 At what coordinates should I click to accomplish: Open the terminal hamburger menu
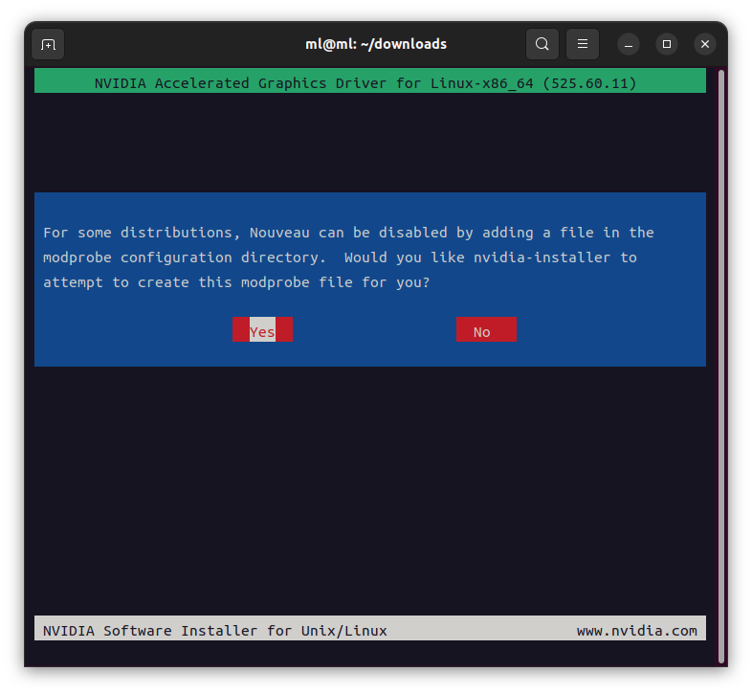click(583, 44)
